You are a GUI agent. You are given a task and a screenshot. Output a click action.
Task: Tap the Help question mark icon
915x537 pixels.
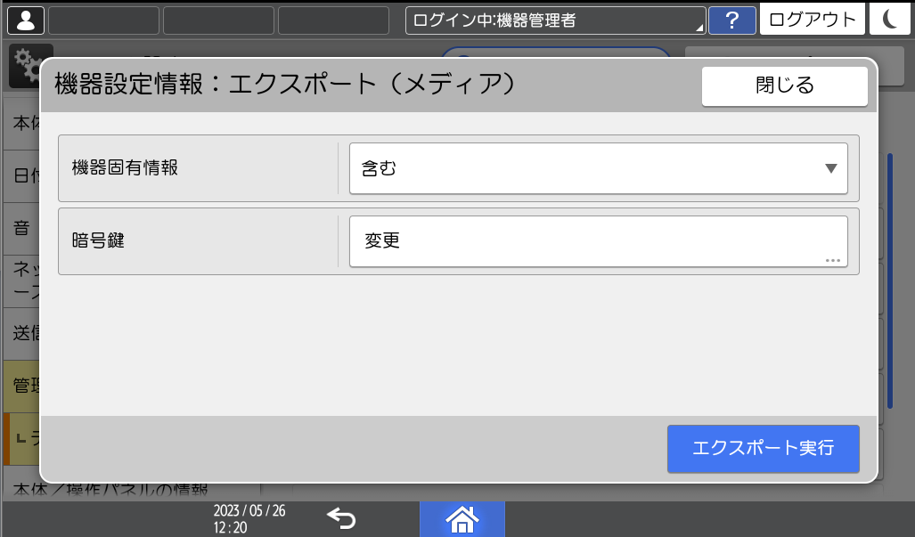731,19
